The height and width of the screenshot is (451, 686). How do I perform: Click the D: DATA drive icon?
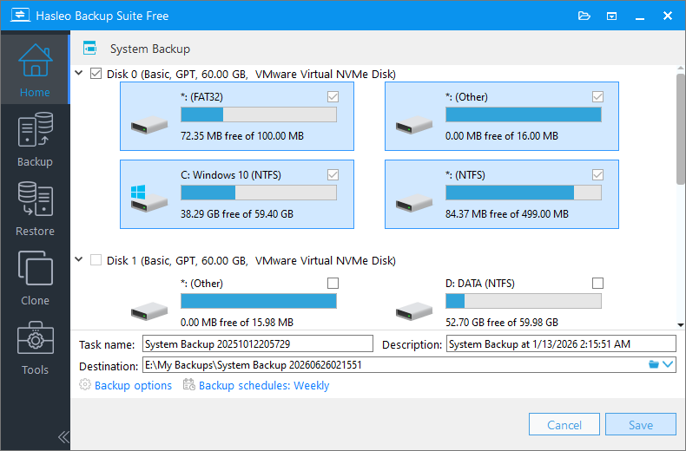[414, 311]
